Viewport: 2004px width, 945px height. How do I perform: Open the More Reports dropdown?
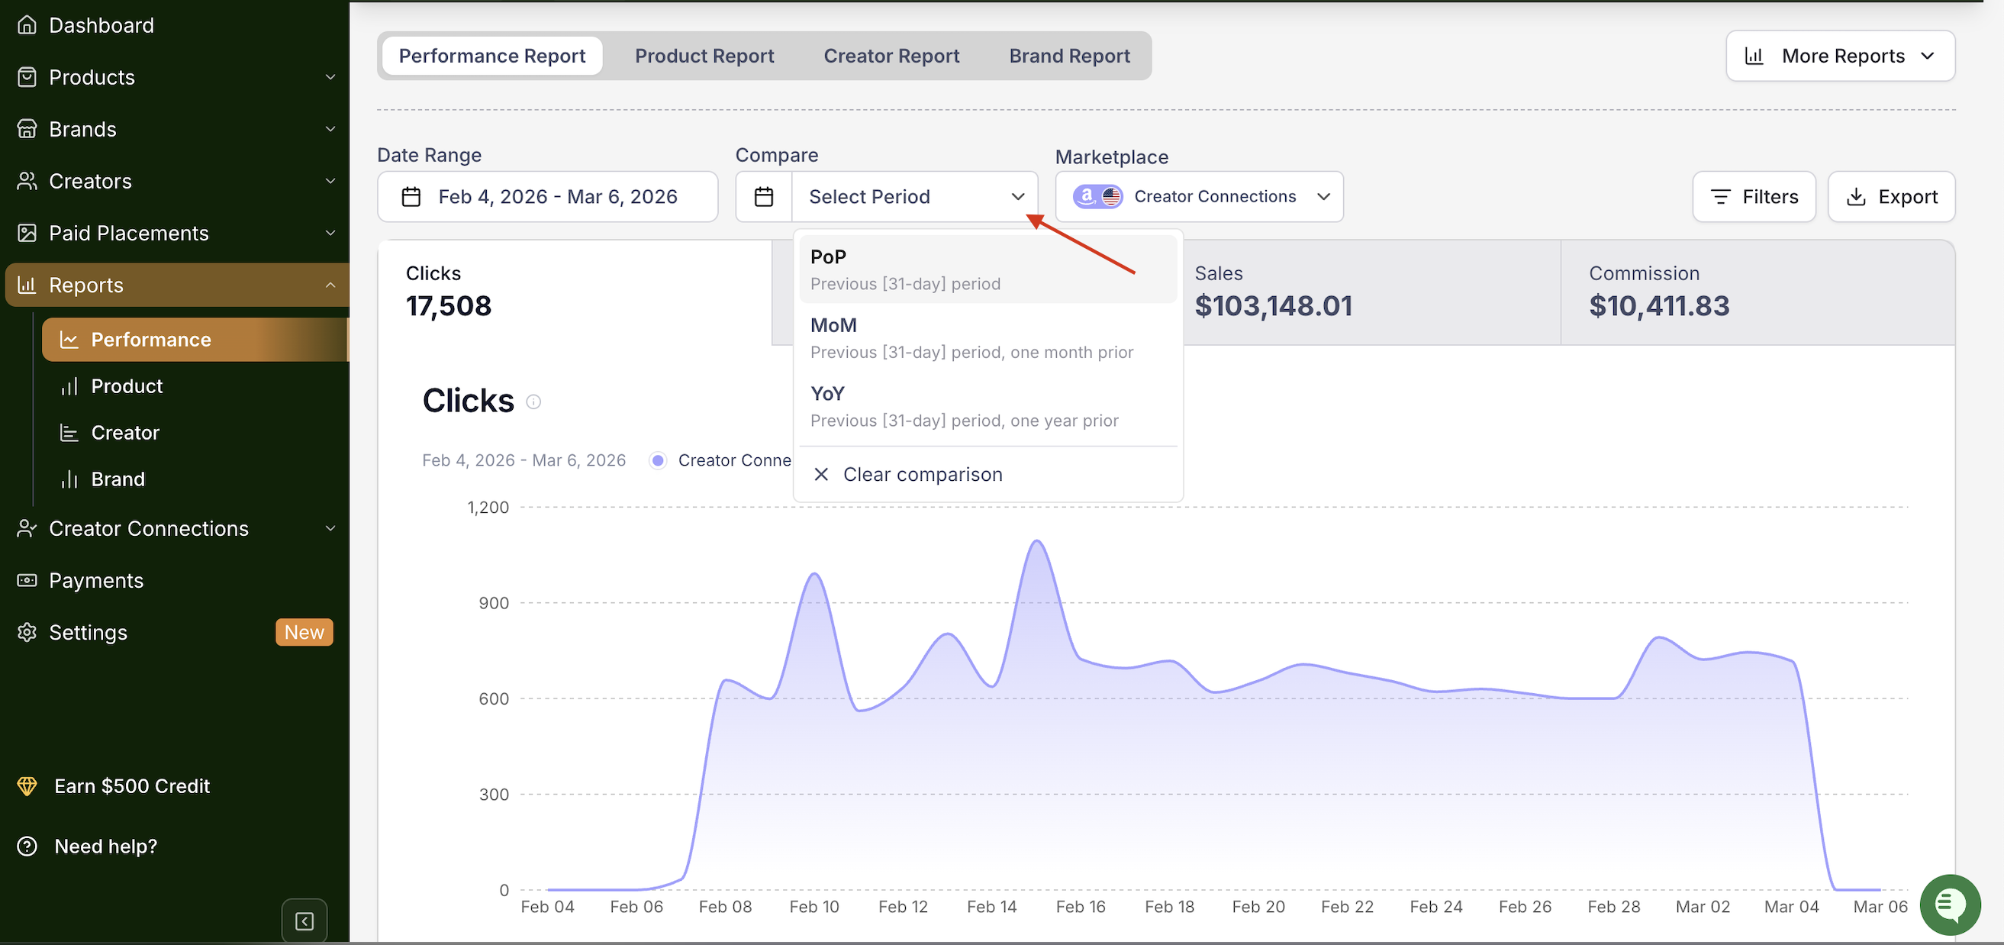pos(1840,56)
